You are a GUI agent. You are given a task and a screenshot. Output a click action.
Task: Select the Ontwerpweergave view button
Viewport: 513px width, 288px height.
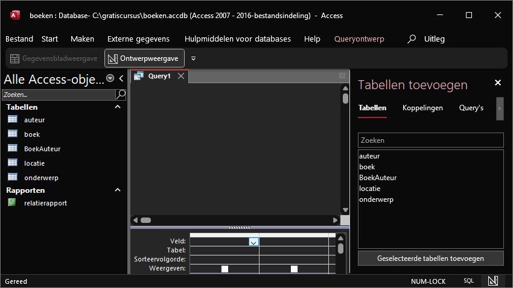144,58
